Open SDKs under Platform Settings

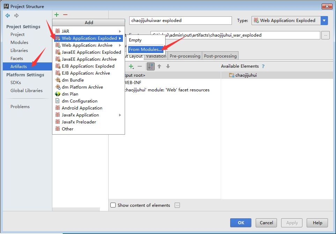click(x=16, y=83)
